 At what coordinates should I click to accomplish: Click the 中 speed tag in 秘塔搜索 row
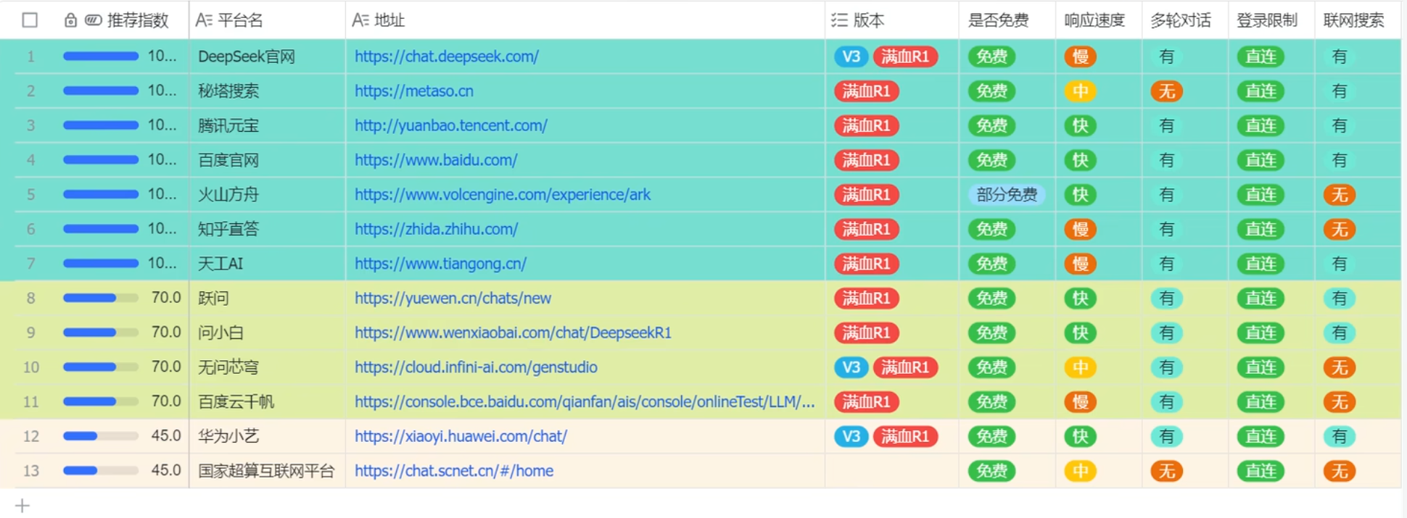1080,91
